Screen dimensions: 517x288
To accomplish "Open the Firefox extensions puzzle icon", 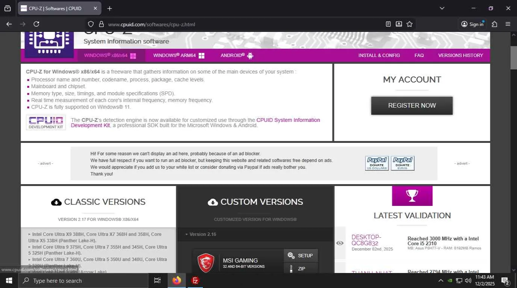I will (494, 24).
